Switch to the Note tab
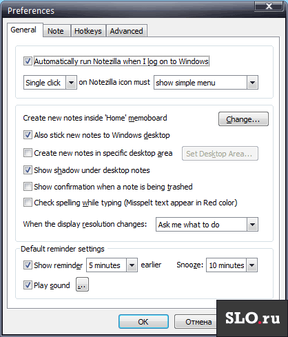Screen dimensions: 288x337 click(x=56, y=31)
